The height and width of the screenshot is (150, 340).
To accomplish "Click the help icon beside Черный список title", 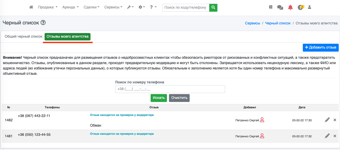I will tap(43, 23).
